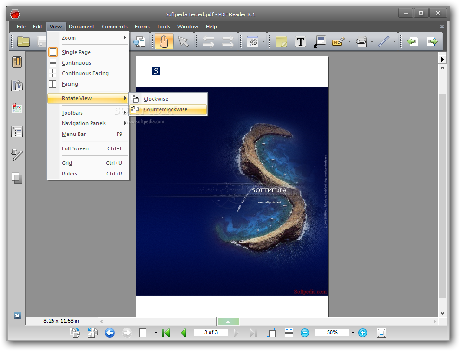The image size is (460, 351).
Task: Click rotate counterclockwise icon in bottom bar
Action: coord(92,333)
